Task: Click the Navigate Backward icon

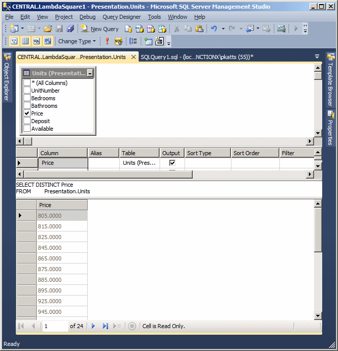Action: pos(250,28)
